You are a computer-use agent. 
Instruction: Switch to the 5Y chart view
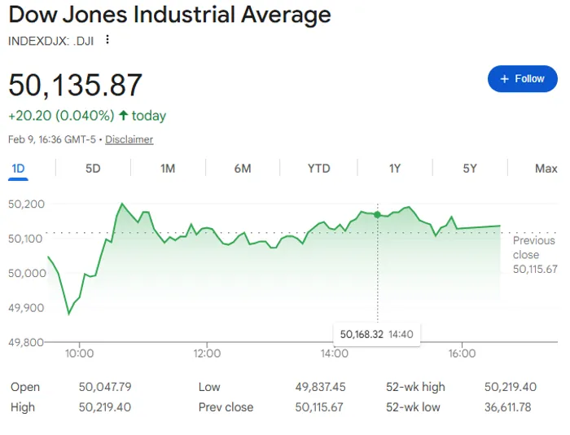470,169
